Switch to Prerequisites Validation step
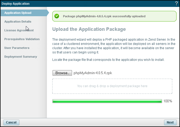This screenshot has height=127, width=180. (22, 39)
